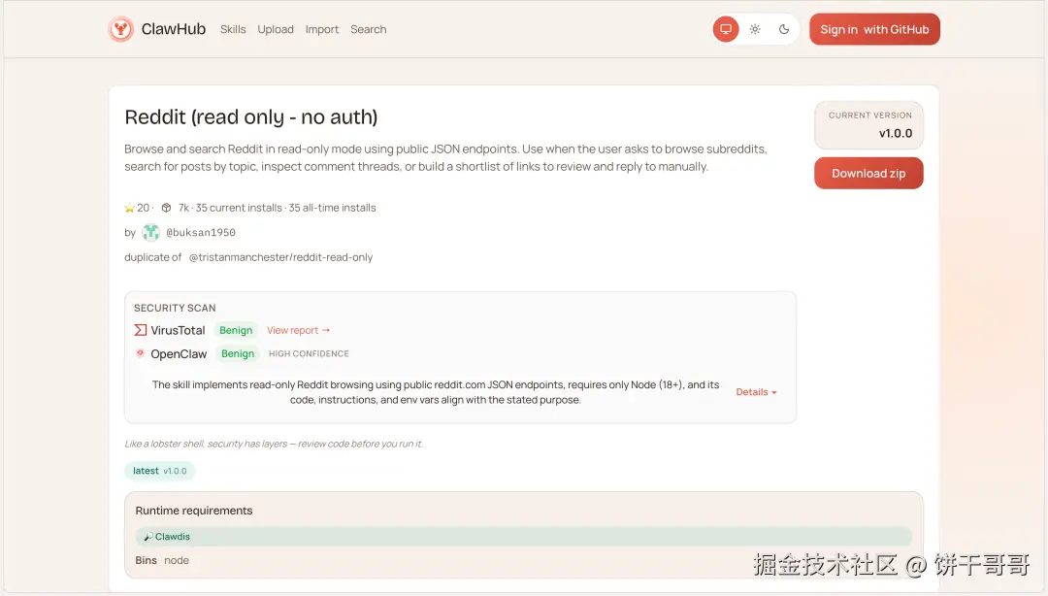Go to the Upload page
Viewport: 1048px width, 596px height.
click(x=276, y=29)
